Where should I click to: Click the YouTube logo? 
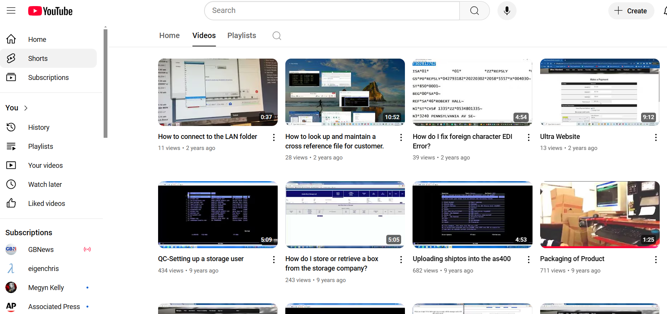point(50,11)
